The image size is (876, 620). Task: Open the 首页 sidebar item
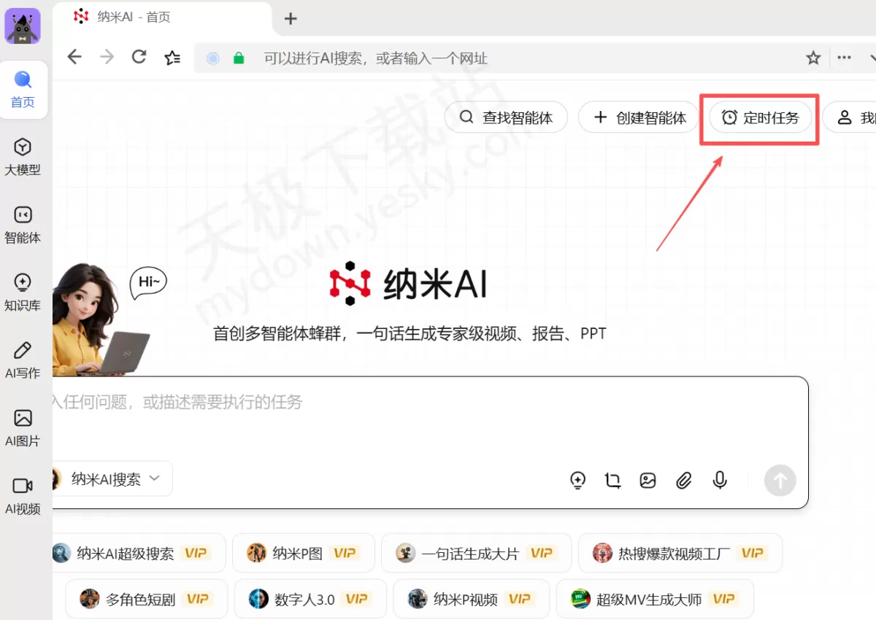(23, 90)
